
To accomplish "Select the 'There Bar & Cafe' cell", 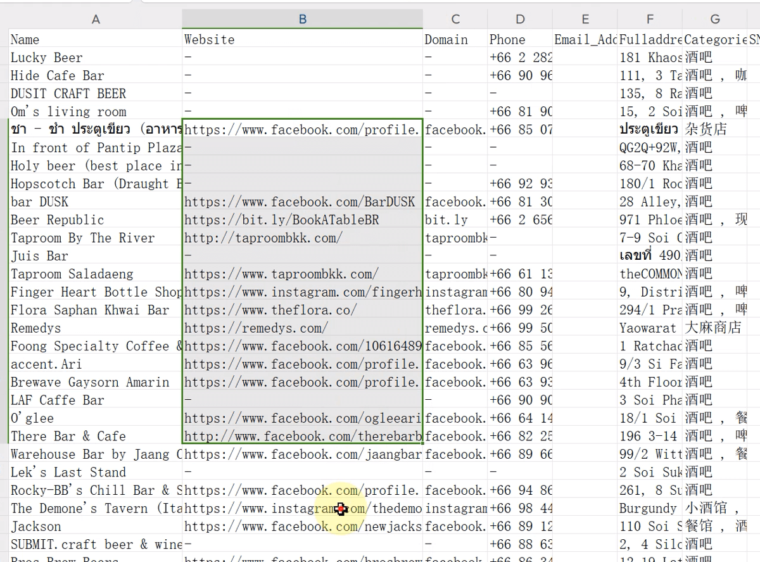I will [96, 437].
